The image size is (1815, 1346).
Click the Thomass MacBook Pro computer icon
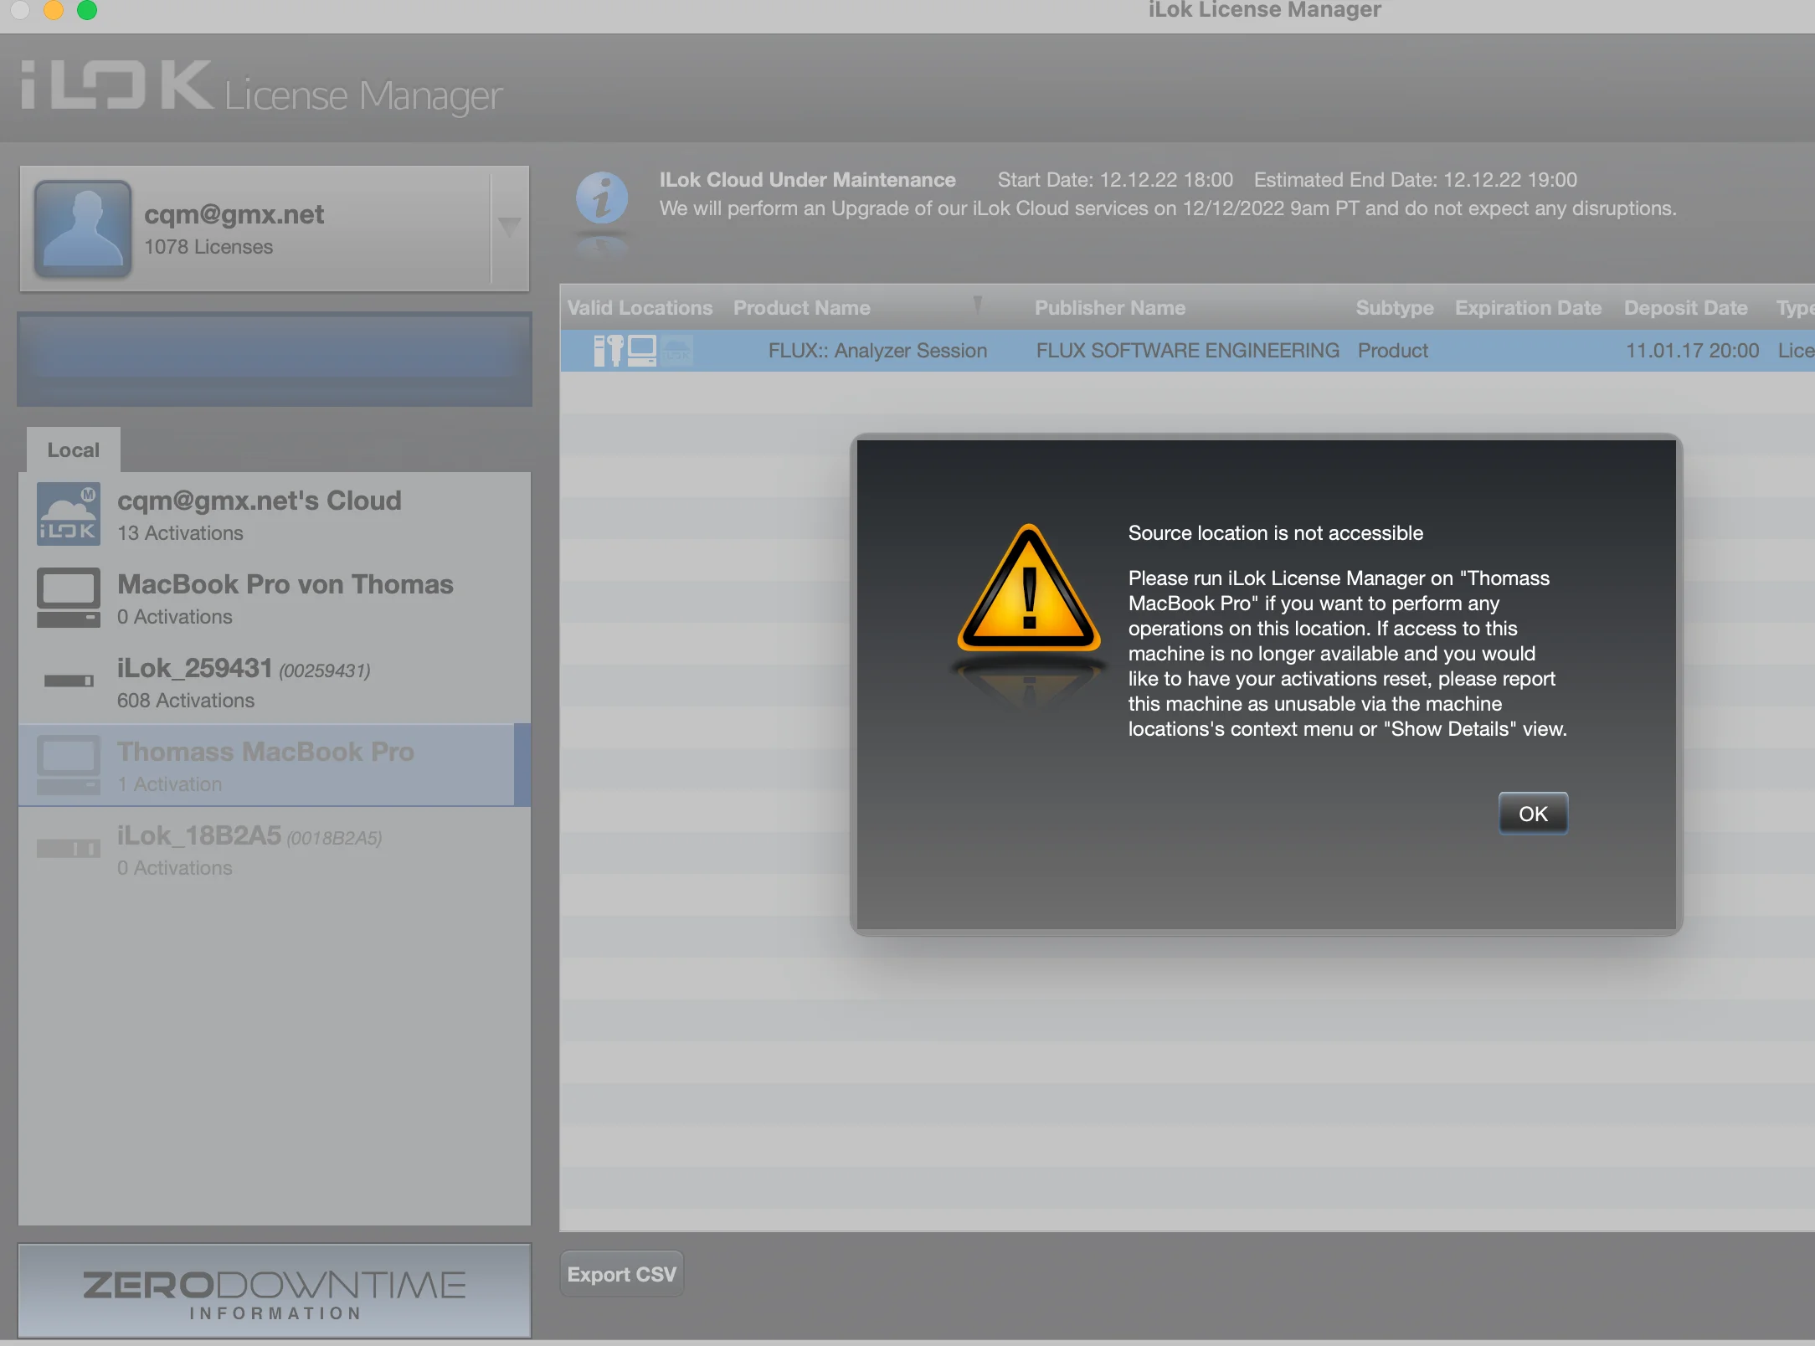[x=69, y=765]
